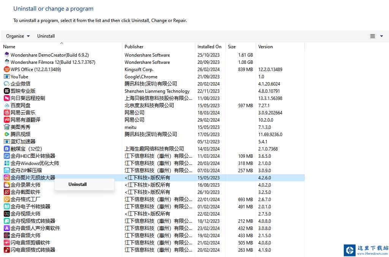Click the 693 MB size value

click(245, 199)
